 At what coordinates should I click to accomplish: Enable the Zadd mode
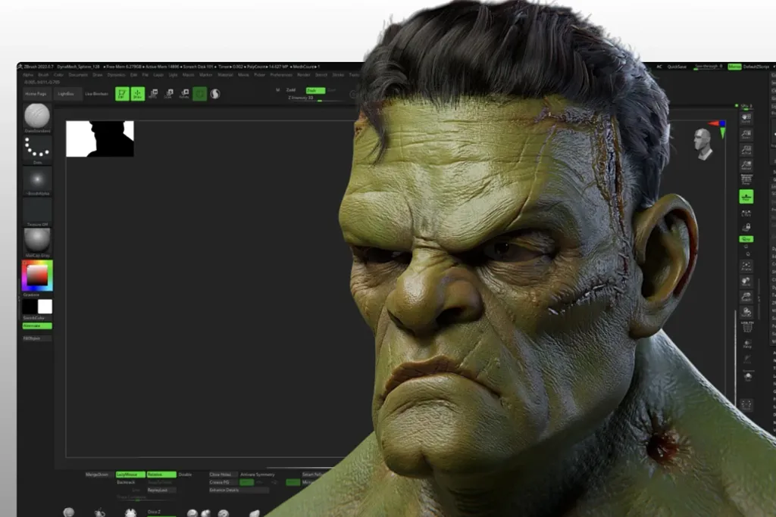point(291,90)
